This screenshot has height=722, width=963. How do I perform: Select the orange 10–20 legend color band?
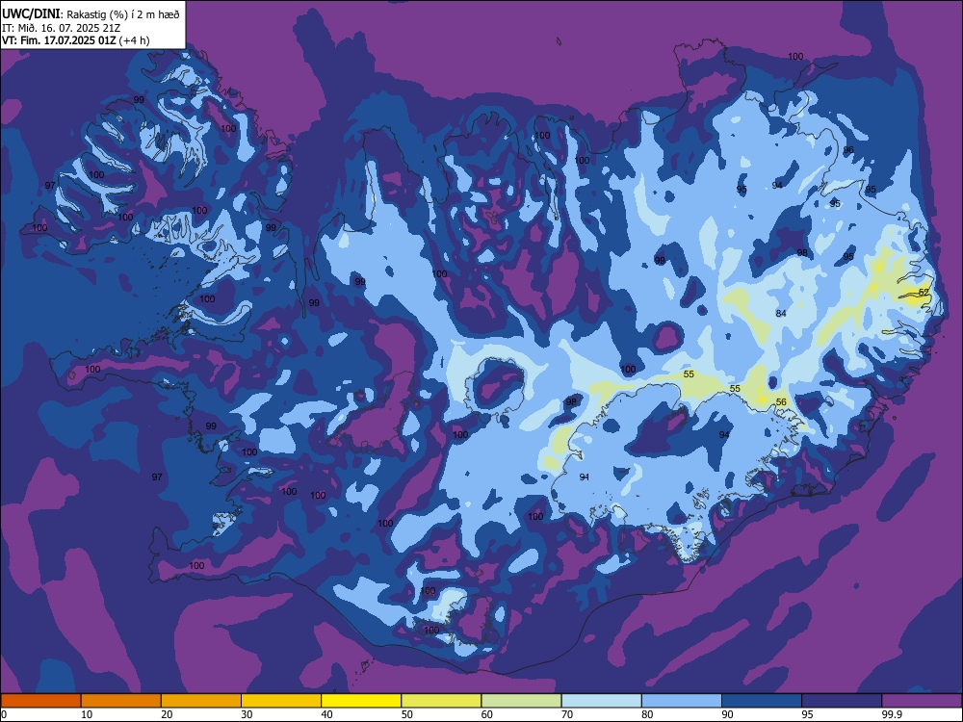pyautogui.click(x=121, y=701)
